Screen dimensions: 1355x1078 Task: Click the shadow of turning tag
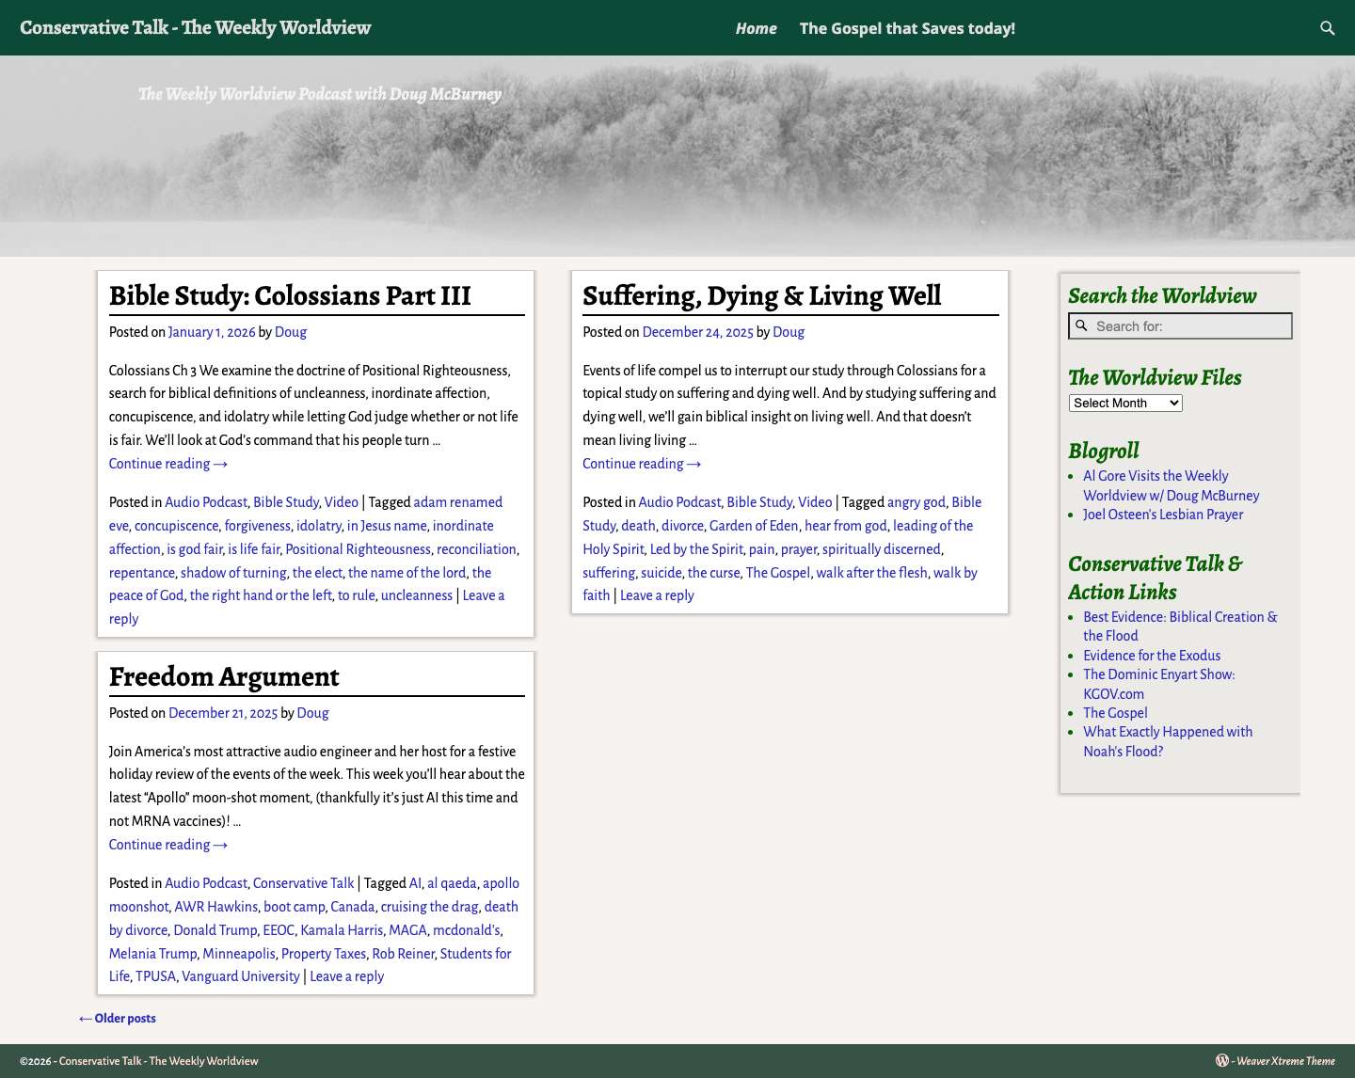[233, 573]
